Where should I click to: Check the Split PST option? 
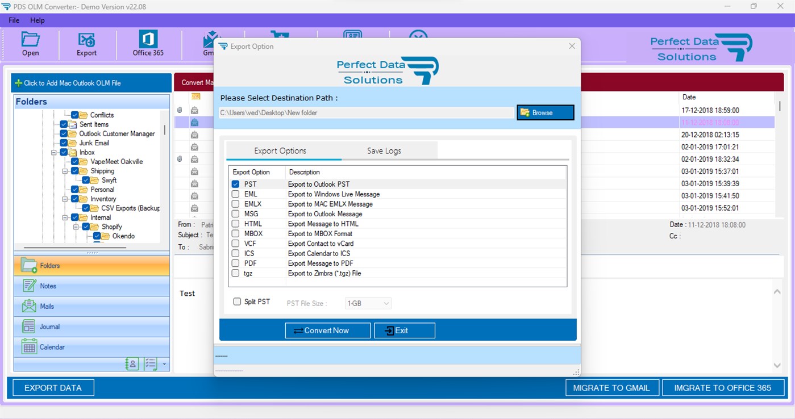(x=237, y=301)
